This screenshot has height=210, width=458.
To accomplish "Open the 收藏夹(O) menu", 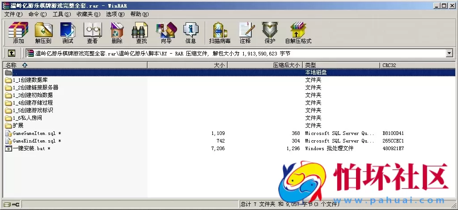I will click(x=88, y=14).
